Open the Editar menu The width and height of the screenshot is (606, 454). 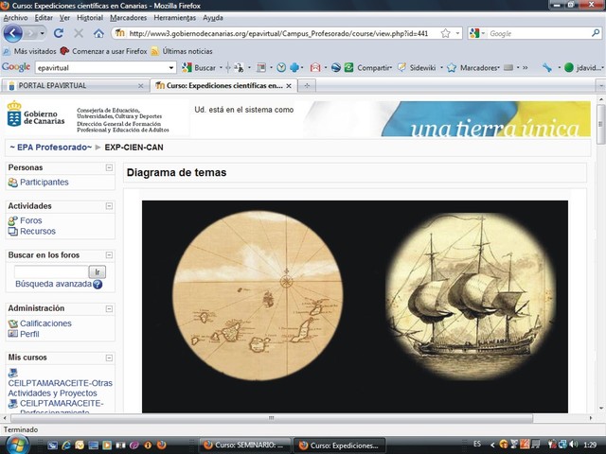44,18
